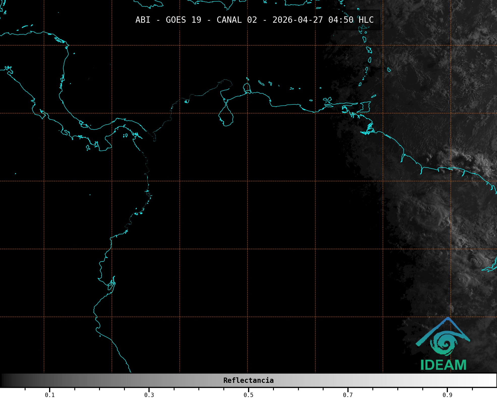Click the Paraguaná Peninsula outline
497x398 pixels.
click(x=246, y=88)
